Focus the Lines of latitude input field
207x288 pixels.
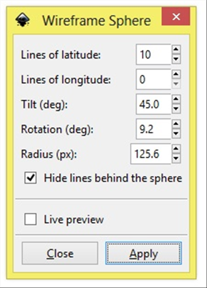pos(153,54)
